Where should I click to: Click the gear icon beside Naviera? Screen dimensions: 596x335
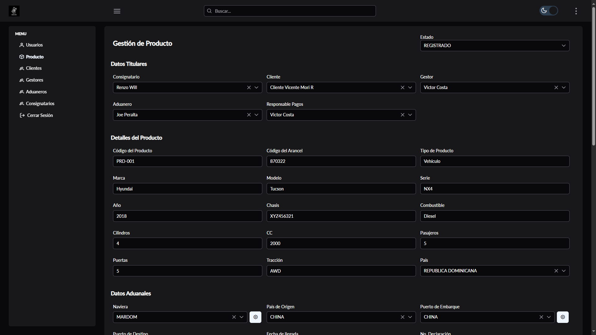point(255,317)
